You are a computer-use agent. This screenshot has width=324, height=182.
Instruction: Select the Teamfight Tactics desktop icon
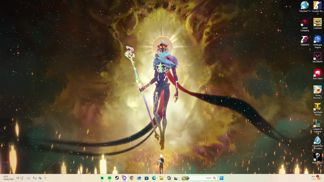317,109
